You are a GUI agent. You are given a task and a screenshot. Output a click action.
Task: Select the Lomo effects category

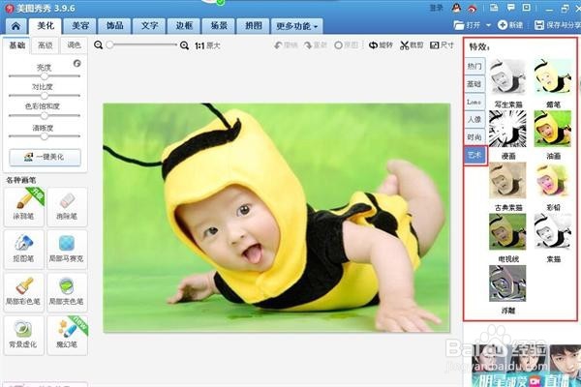(474, 102)
